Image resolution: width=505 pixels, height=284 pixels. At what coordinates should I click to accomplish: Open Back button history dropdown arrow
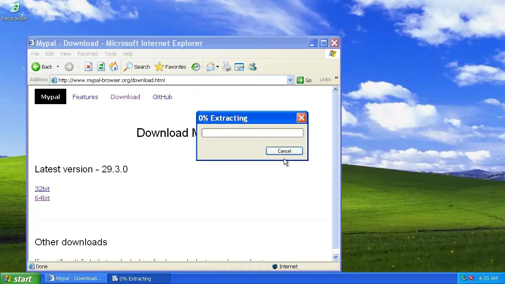click(58, 67)
